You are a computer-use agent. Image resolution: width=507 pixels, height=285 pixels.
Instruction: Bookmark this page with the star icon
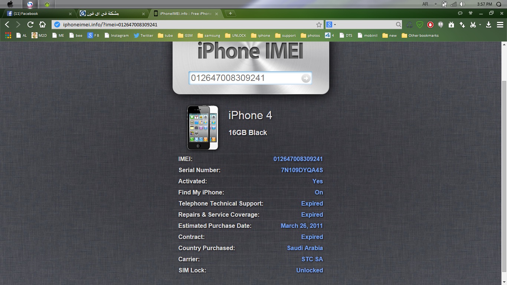[x=319, y=24]
